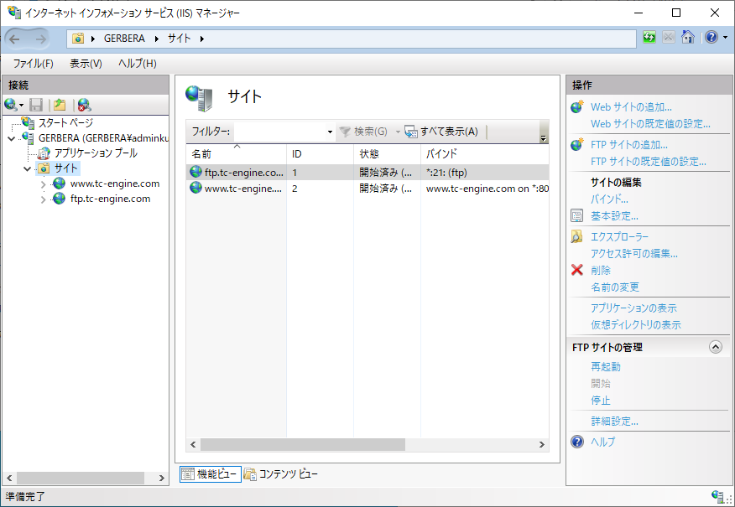This screenshot has height=507, width=735.
Task: Click 停止 to stop FTP site
Action: tap(601, 401)
